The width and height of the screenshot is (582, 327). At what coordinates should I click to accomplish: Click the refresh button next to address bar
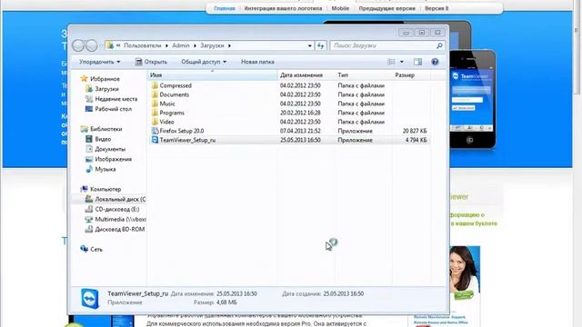[320, 45]
